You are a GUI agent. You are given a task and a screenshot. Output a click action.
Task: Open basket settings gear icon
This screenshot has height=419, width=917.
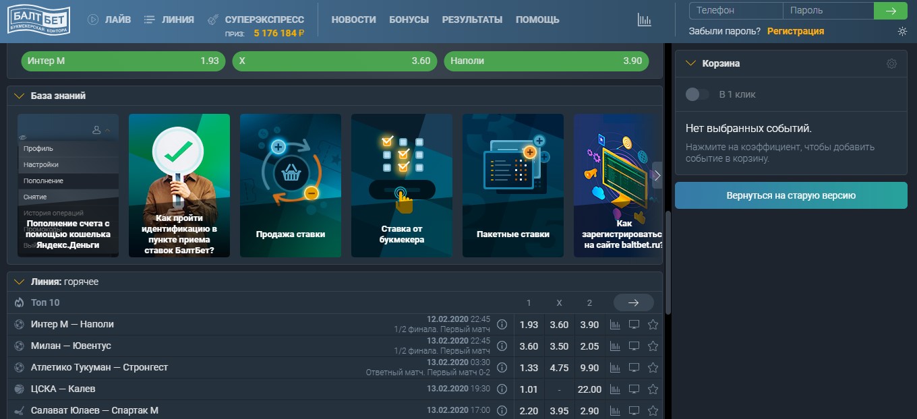[x=891, y=63]
